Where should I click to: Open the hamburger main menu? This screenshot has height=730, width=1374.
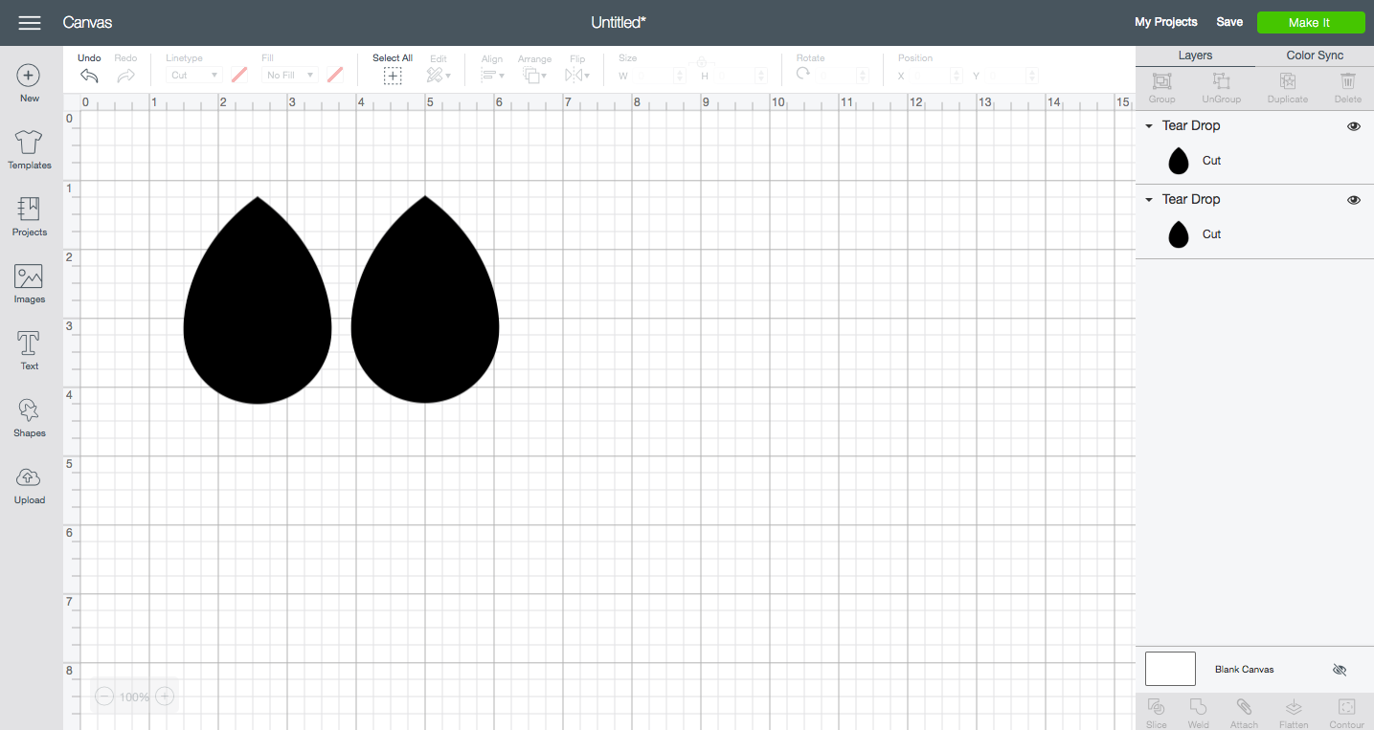point(30,23)
